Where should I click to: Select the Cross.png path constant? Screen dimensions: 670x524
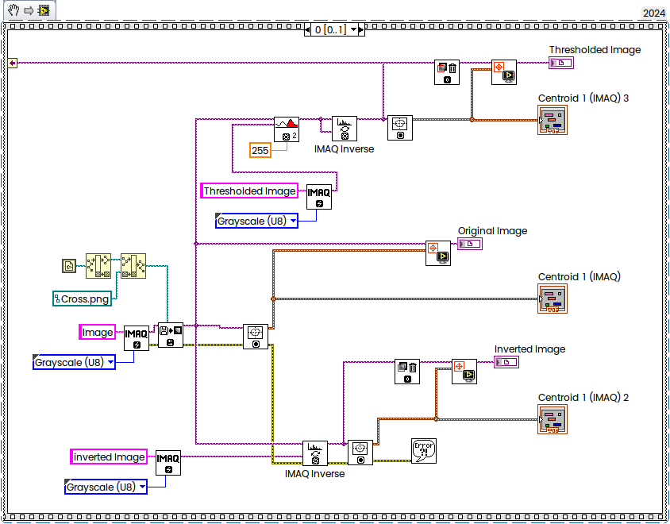coord(82,299)
